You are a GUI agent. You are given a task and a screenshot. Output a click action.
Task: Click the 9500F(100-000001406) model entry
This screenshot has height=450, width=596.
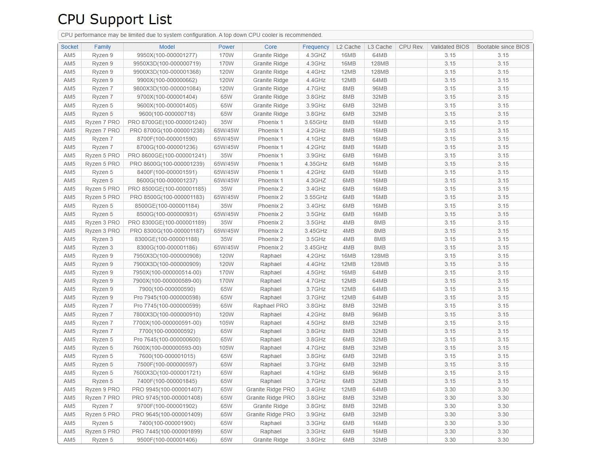[x=167, y=440]
